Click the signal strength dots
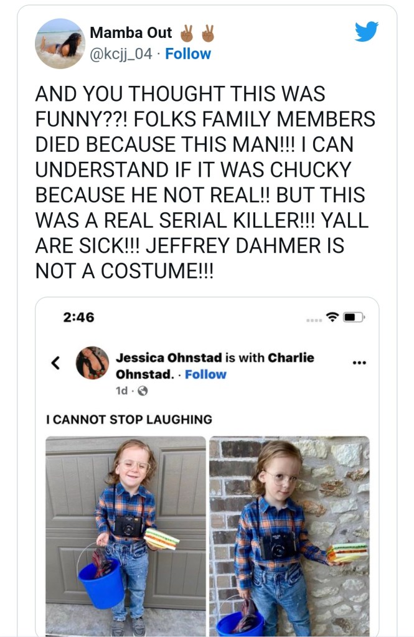 tap(314, 320)
